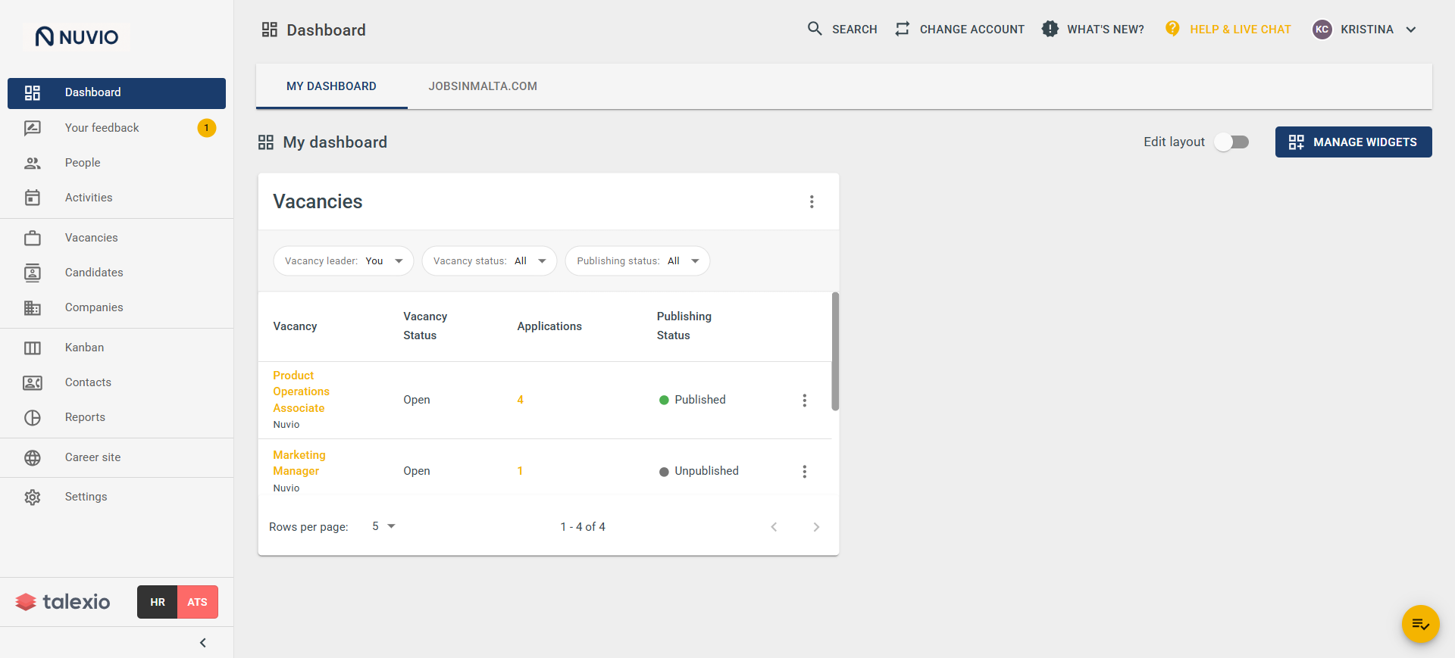Image resolution: width=1455 pixels, height=658 pixels.
Task: Expand the Vacancy leader filter dropdown
Action: click(343, 260)
